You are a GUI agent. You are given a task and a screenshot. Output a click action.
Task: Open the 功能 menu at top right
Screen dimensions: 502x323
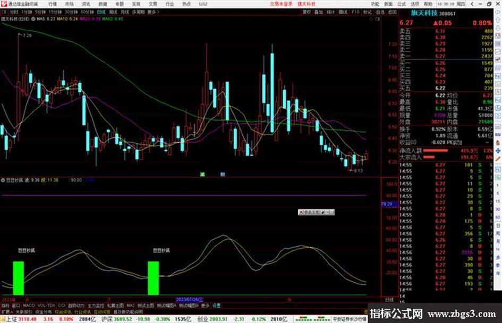click(375, 4)
